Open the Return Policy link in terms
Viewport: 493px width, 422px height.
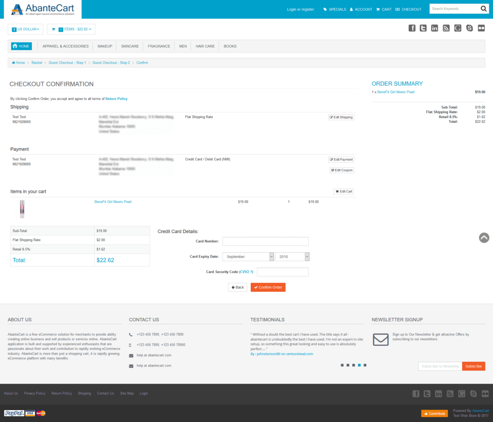117,99
